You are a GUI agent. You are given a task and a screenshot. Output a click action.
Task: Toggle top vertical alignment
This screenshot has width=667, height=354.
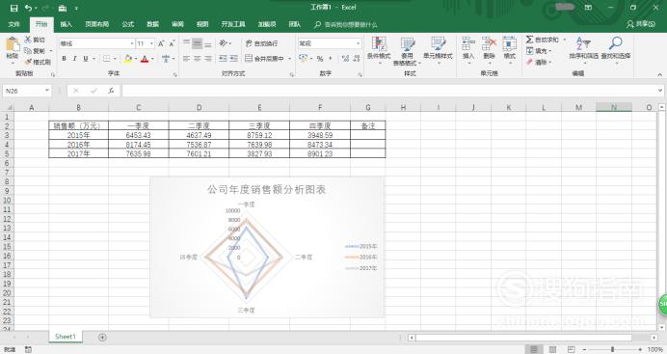pyautogui.click(x=186, y=43)
